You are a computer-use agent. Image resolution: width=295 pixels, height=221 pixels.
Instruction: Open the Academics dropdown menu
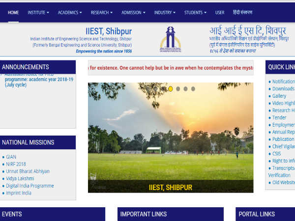tap(70, 12)
